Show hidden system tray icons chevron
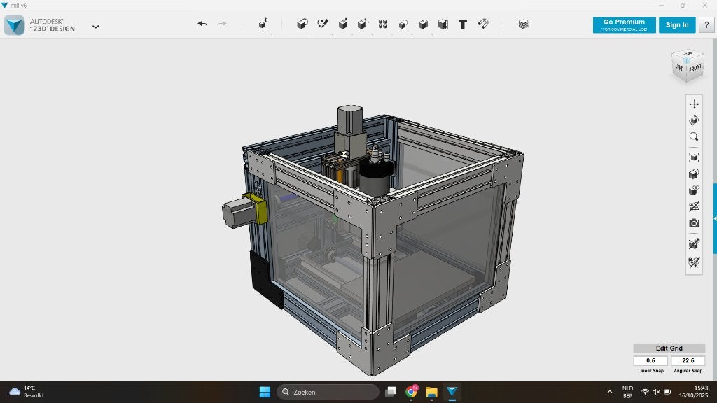717x403 pixels. tap(610, 392)
